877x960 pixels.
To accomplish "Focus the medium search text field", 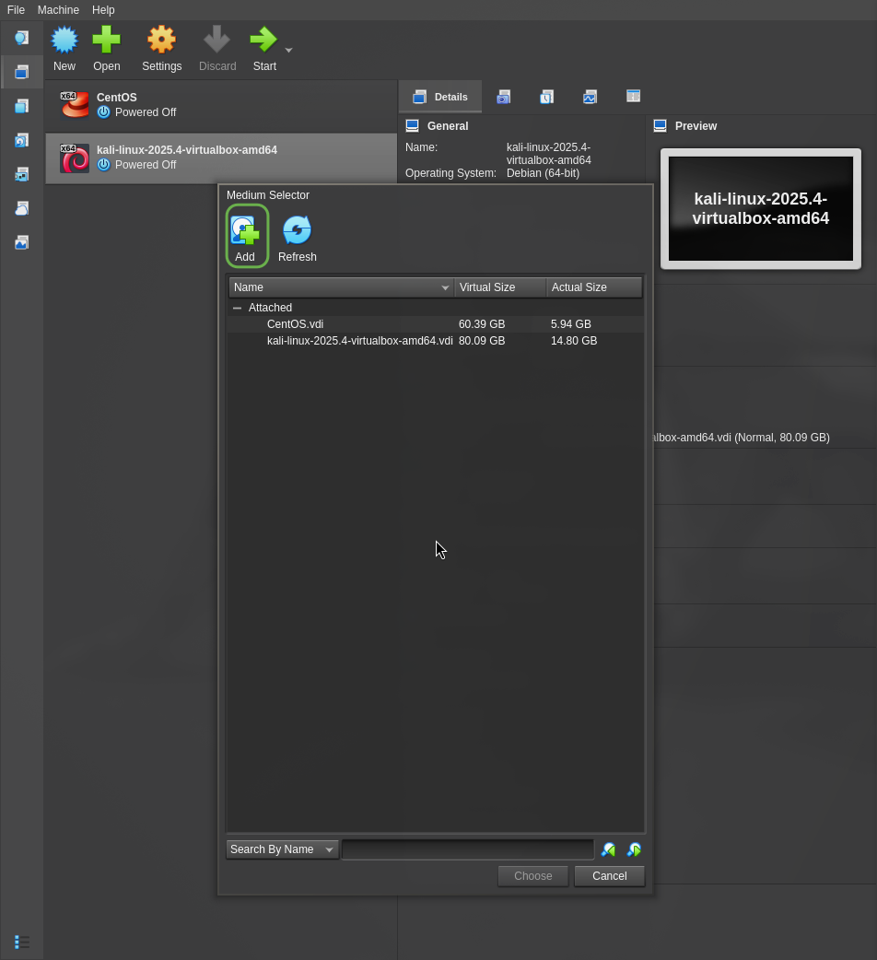I will point(468,849).
